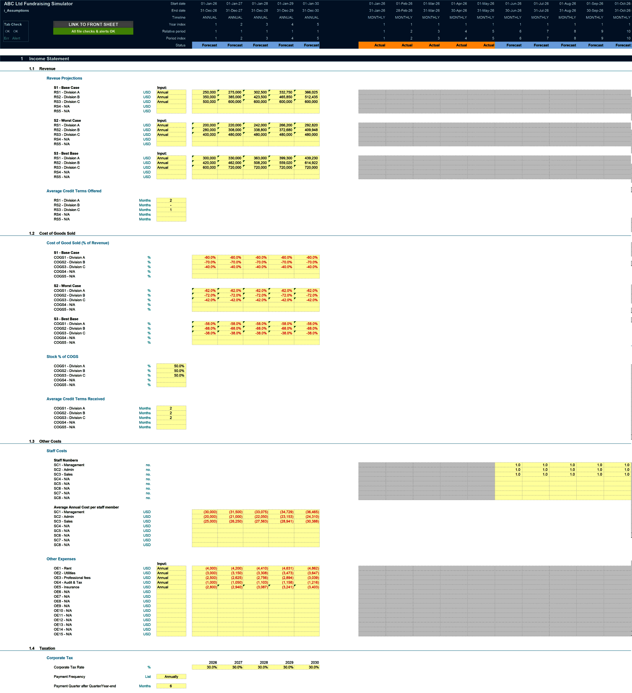Screen dimensions: 632x693
Task: Click the 'ABC Ltd Fundraising Simulator' title
Action: 38,4
